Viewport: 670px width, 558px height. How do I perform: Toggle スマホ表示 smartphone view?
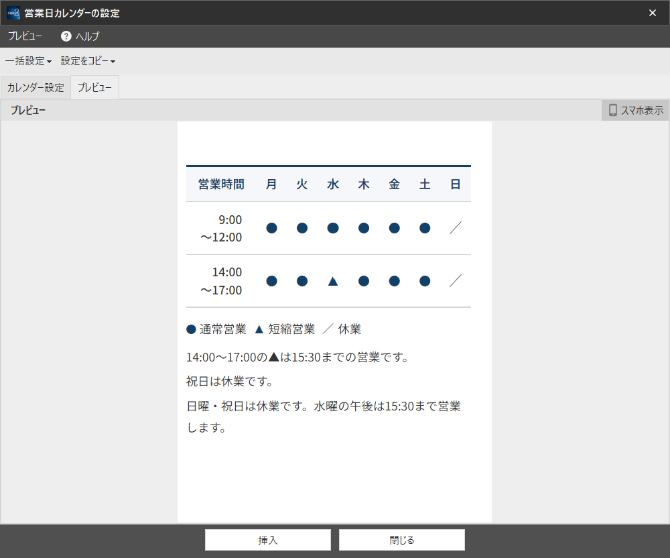636,110
